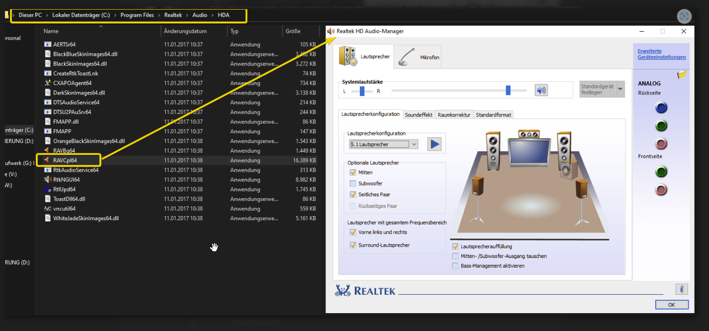
Task: Click the ToastDll64.dll file icon
Action: coord(48,199)
